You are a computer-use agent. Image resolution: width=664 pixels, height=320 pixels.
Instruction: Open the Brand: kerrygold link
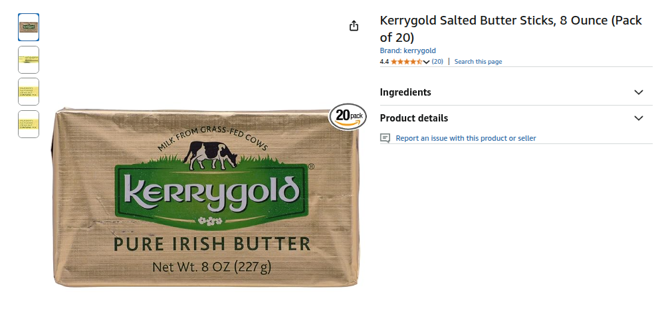pyautogui.click(x=408, y=50)
